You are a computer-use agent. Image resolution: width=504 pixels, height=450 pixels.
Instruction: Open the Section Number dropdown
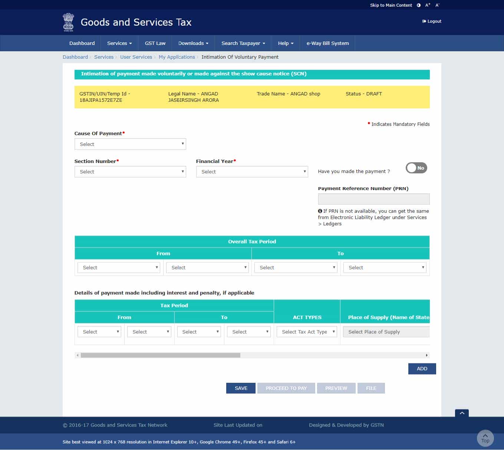(x=130, y=172)
